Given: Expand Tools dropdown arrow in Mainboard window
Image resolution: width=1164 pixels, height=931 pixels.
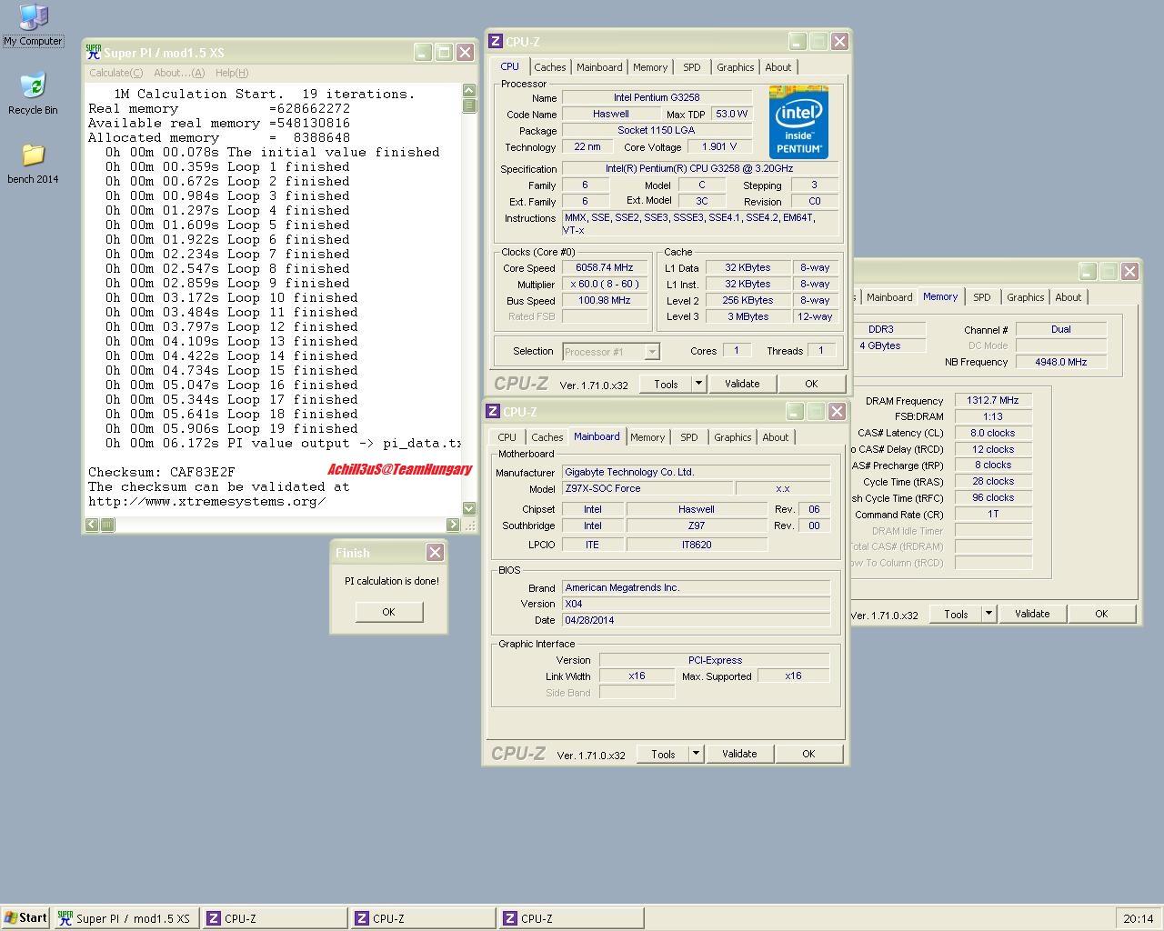Looking at the screenshot, I should point(696,754).
